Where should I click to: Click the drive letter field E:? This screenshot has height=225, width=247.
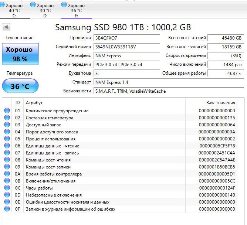point(127,73)
